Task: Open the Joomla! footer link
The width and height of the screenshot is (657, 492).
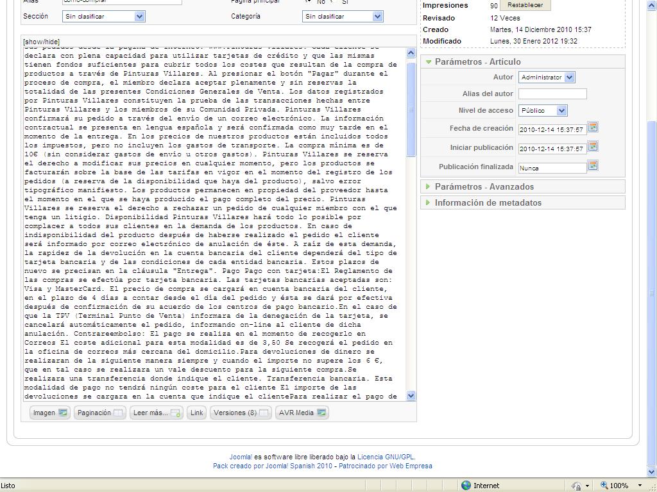Action: [241, 457]
